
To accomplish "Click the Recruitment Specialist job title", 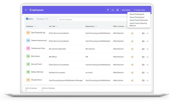I will tap(57, 49).
